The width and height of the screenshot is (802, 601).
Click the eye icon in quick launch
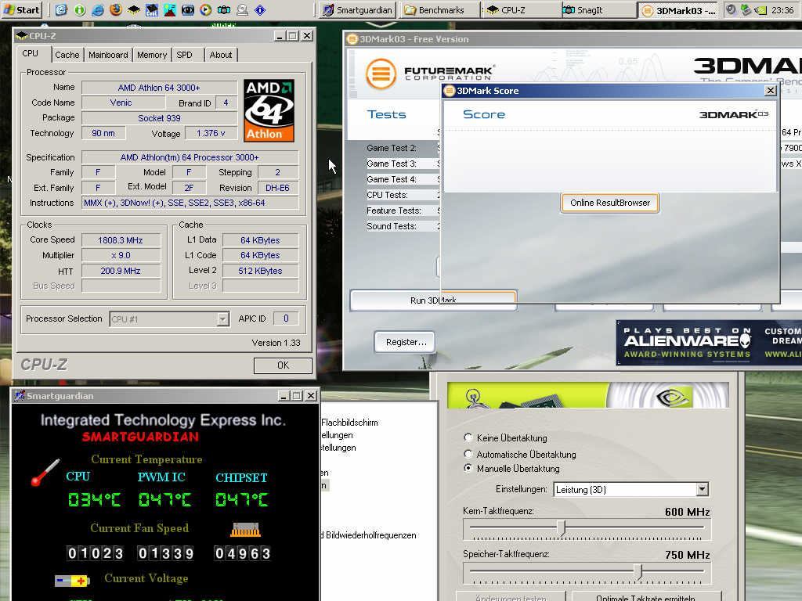[188, 9]
